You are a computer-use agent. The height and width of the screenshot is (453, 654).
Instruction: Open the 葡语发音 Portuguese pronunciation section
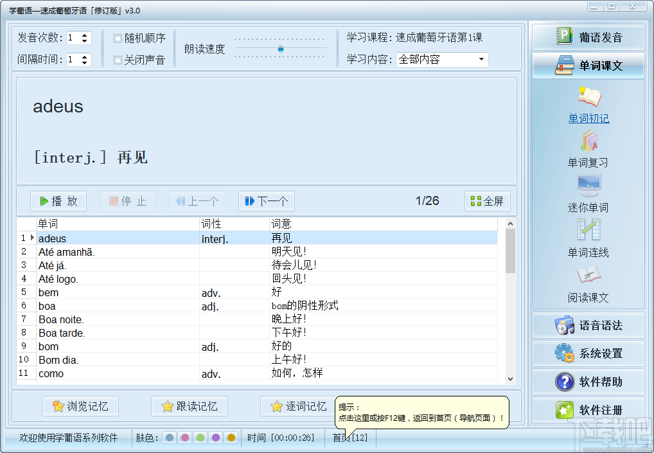coord(588,37)
